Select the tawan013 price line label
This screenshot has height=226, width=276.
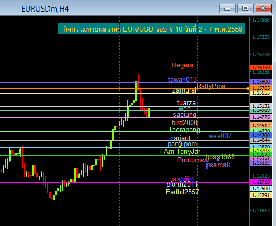182,79
